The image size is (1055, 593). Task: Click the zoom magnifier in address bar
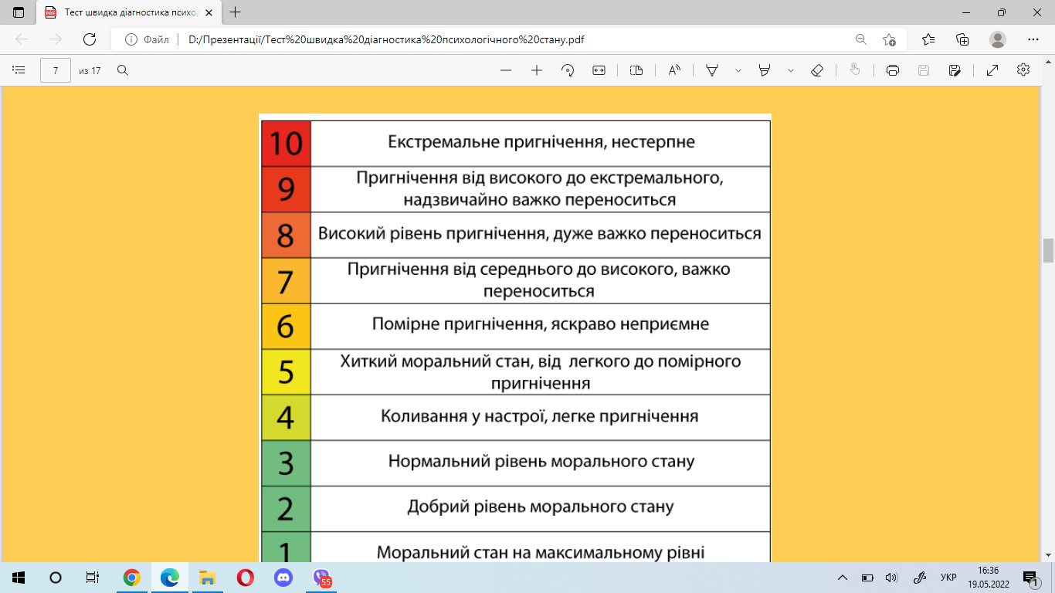(x=860, y=39)
